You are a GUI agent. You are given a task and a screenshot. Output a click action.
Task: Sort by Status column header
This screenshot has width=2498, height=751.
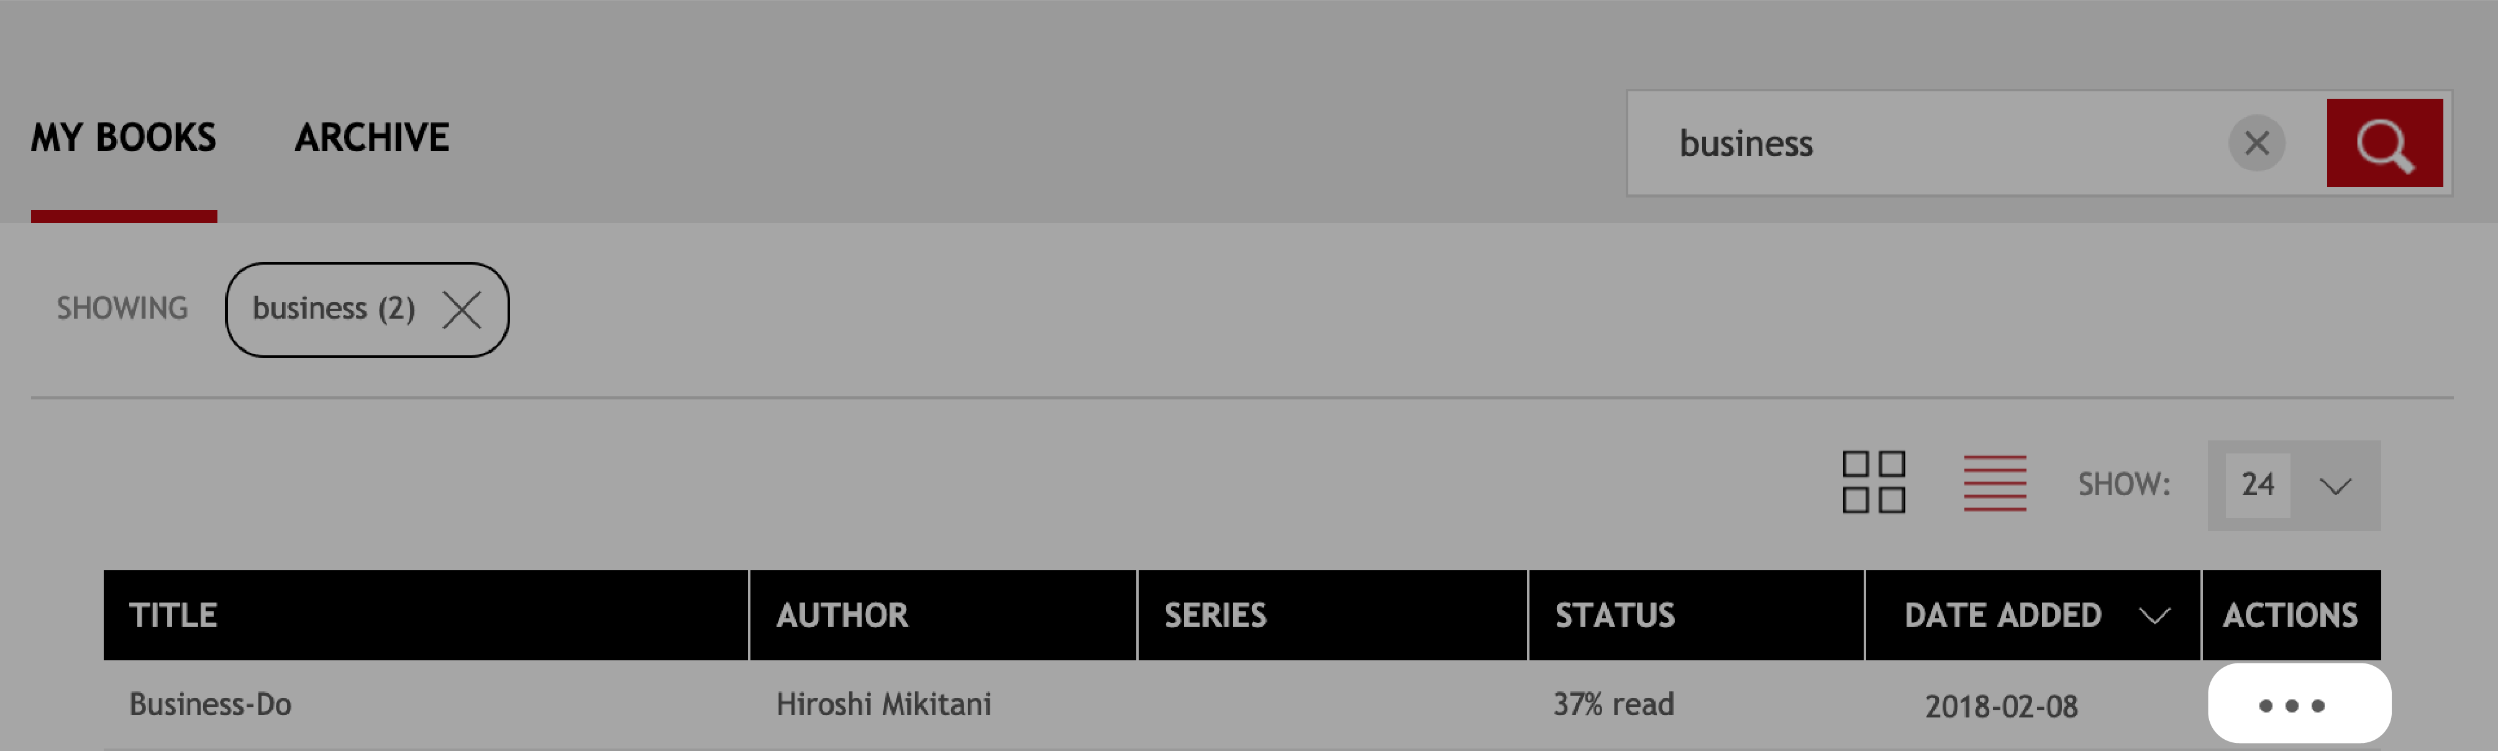click(x=1613, y=616)
